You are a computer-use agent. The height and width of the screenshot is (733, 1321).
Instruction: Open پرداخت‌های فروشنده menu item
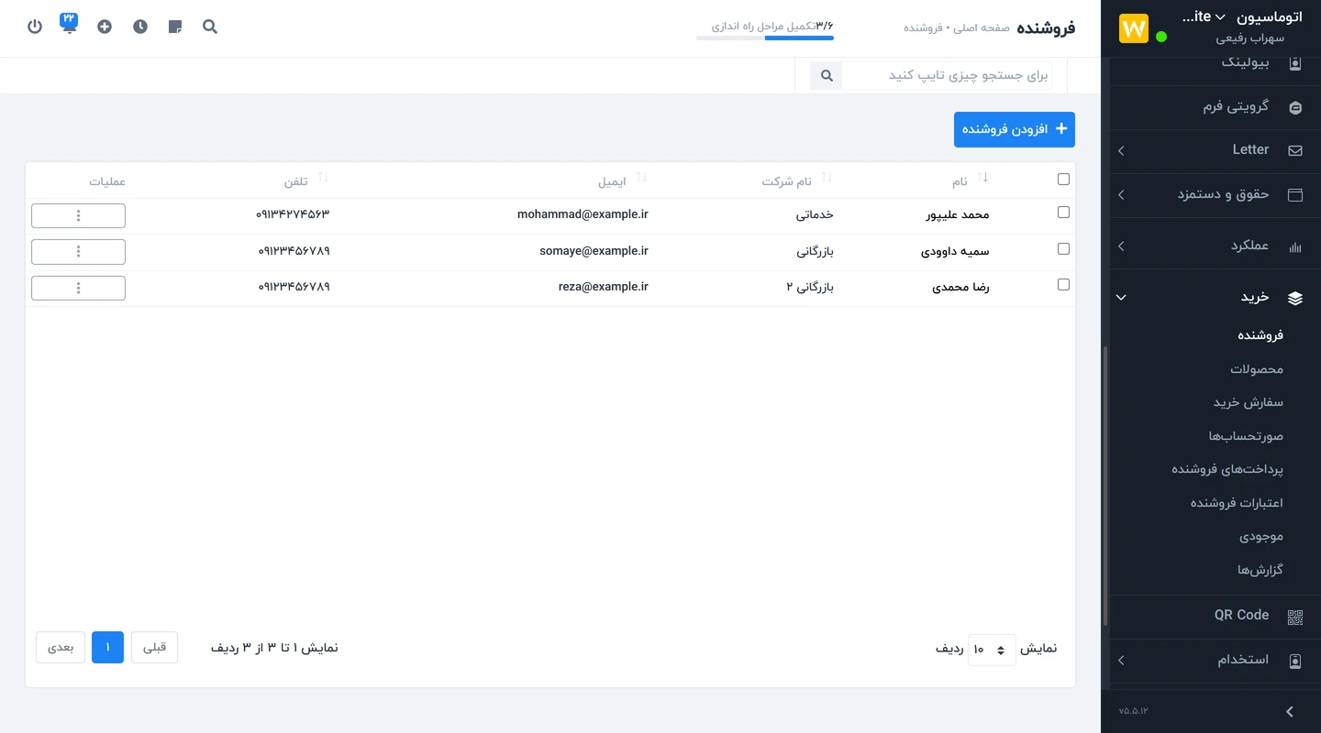tap(1227, 469)
